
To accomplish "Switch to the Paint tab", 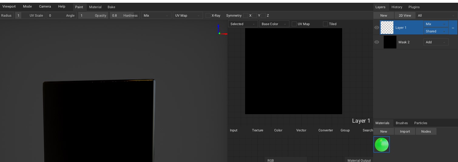I will pyautogui.click(x=79, y=7).
